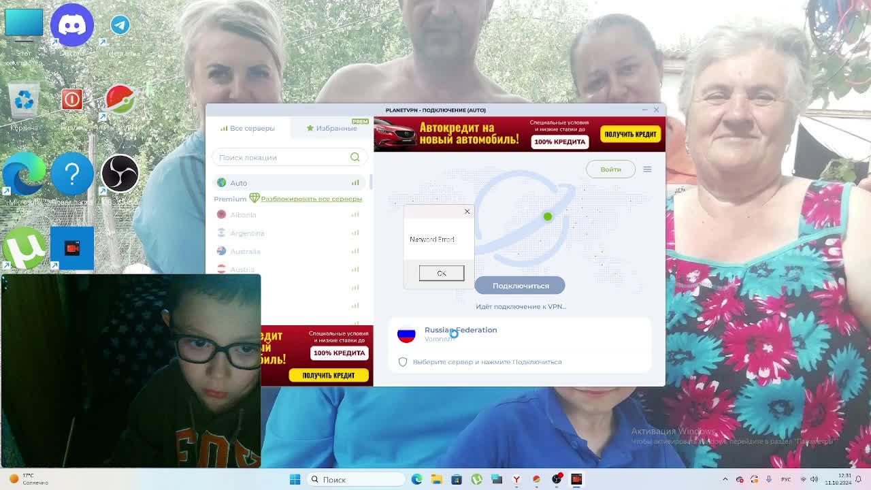The image size is (871, 490).
Task: Launch uTorrent desktop shortcut
Action: tap(24, 248)
